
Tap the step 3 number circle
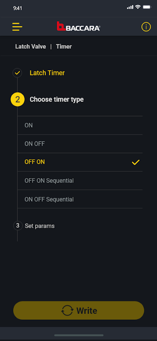coord(18,226)
